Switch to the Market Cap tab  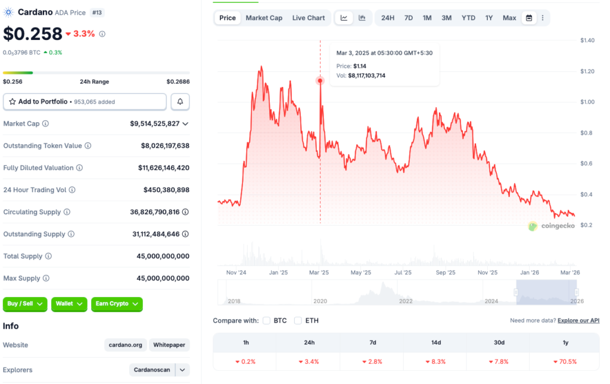coord(264,18)
